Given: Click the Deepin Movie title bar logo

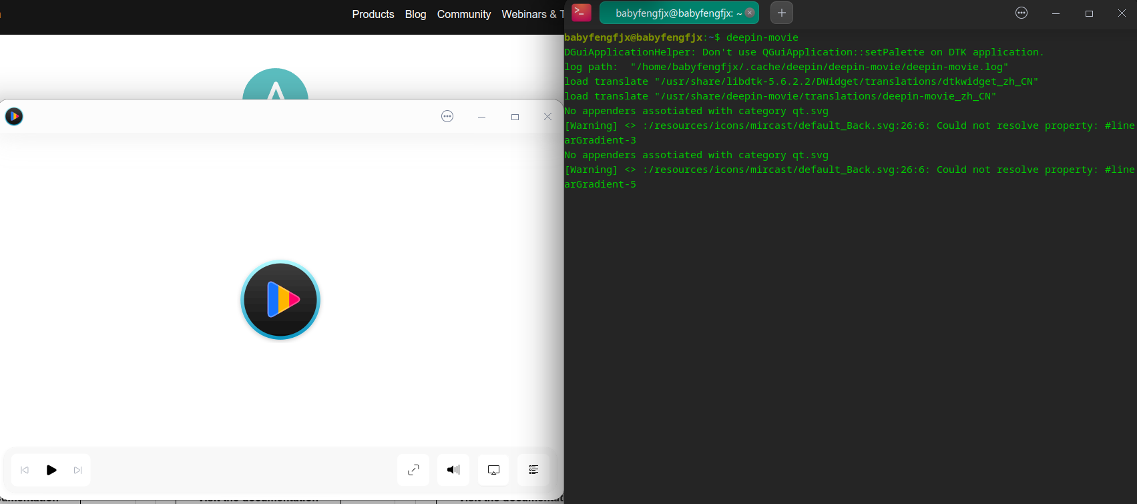Looking at the screenshot, I should click(14, 117).
